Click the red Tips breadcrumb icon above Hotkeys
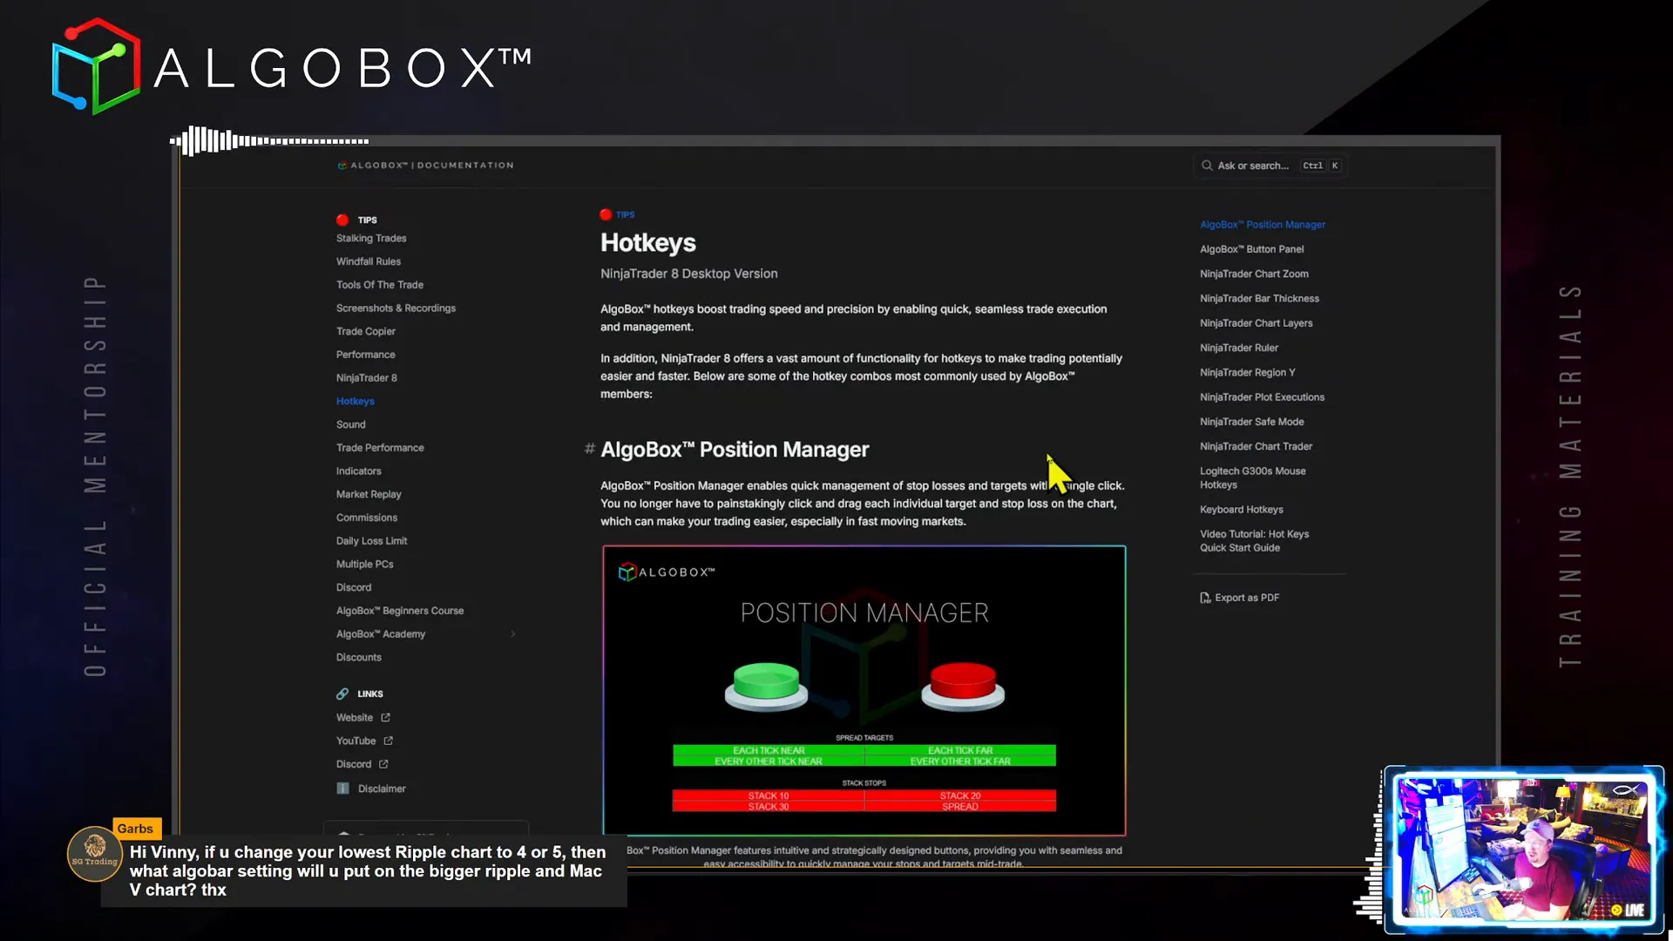 point(606,215)
